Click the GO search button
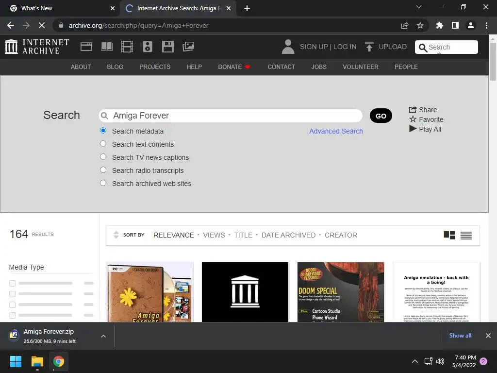 click(381, 116)
